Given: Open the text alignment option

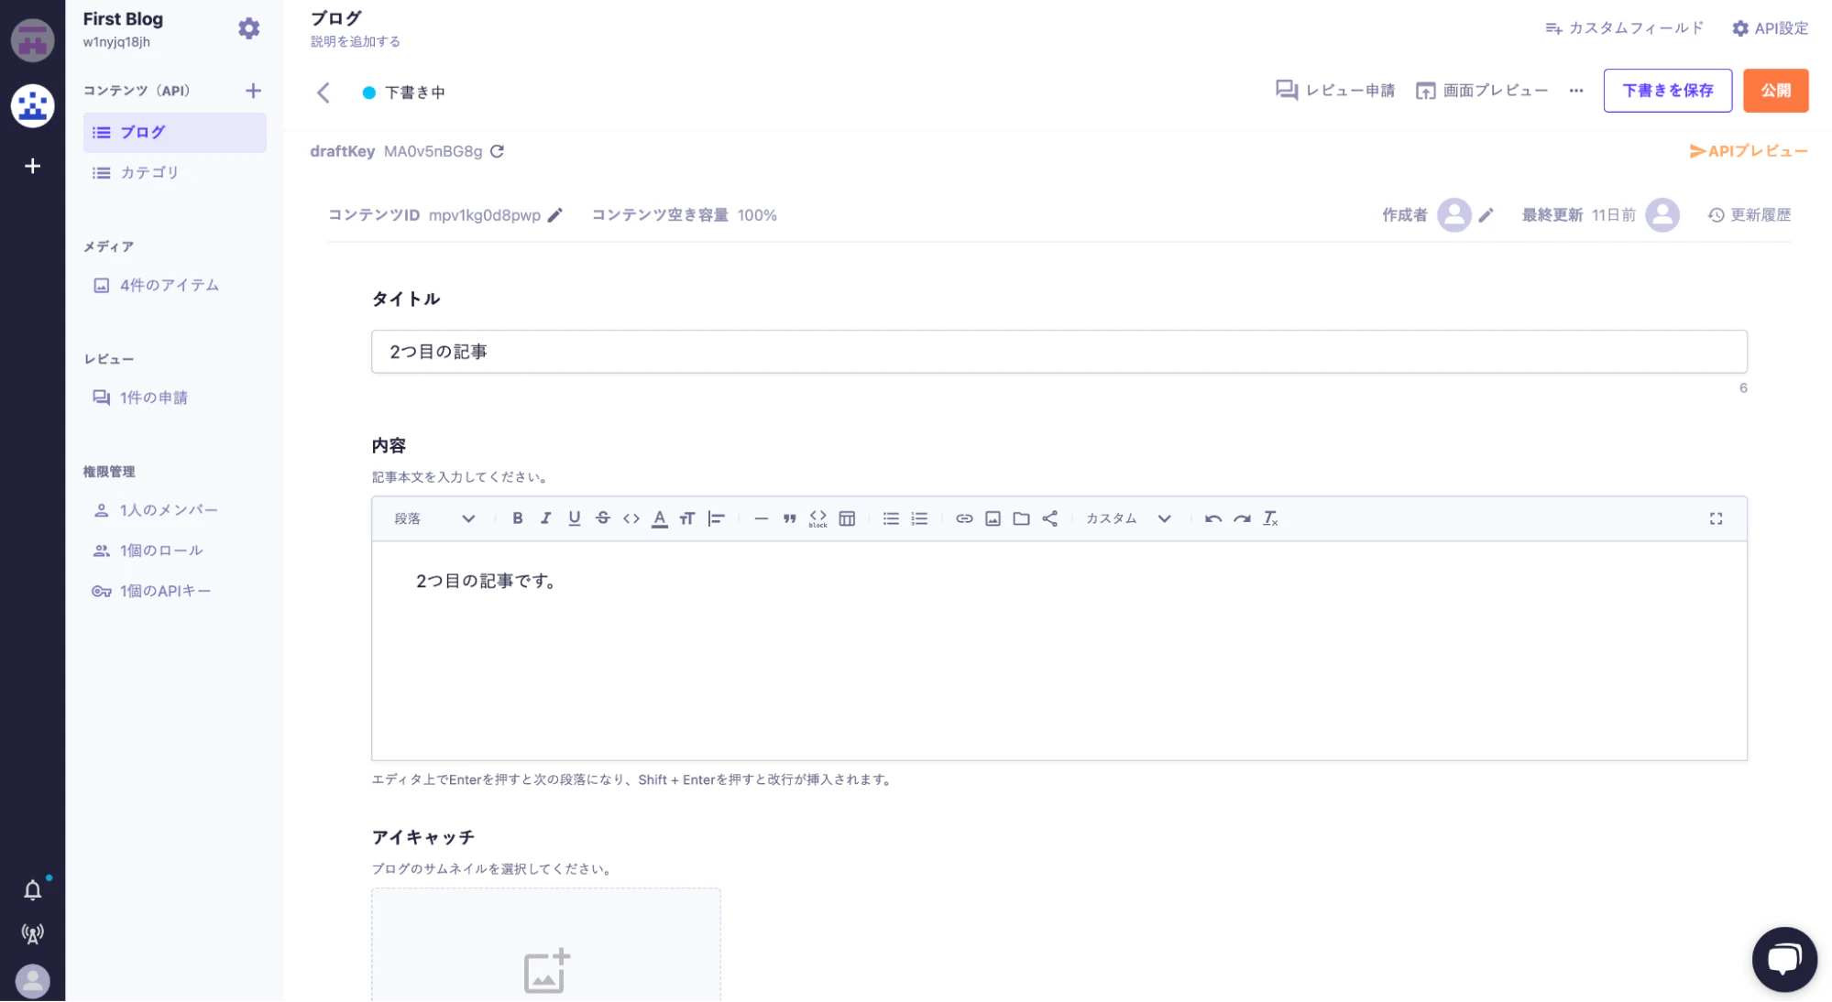Looking at the screenshot, I should [717, 518].
